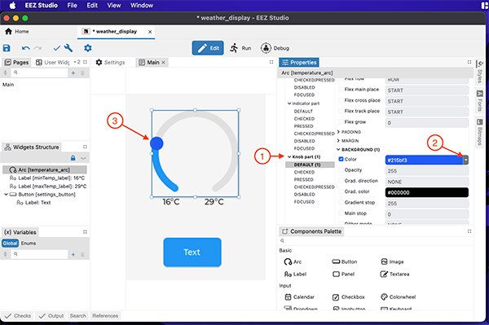
Task: Open the Output panel at bottom
Action: (x=51, y=316)
